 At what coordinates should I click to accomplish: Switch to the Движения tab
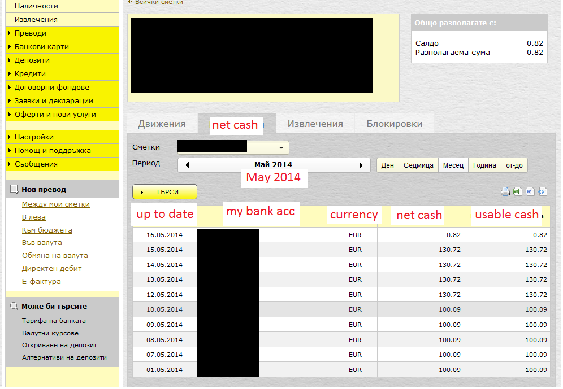pyautogui.click(x=162, y=124)
